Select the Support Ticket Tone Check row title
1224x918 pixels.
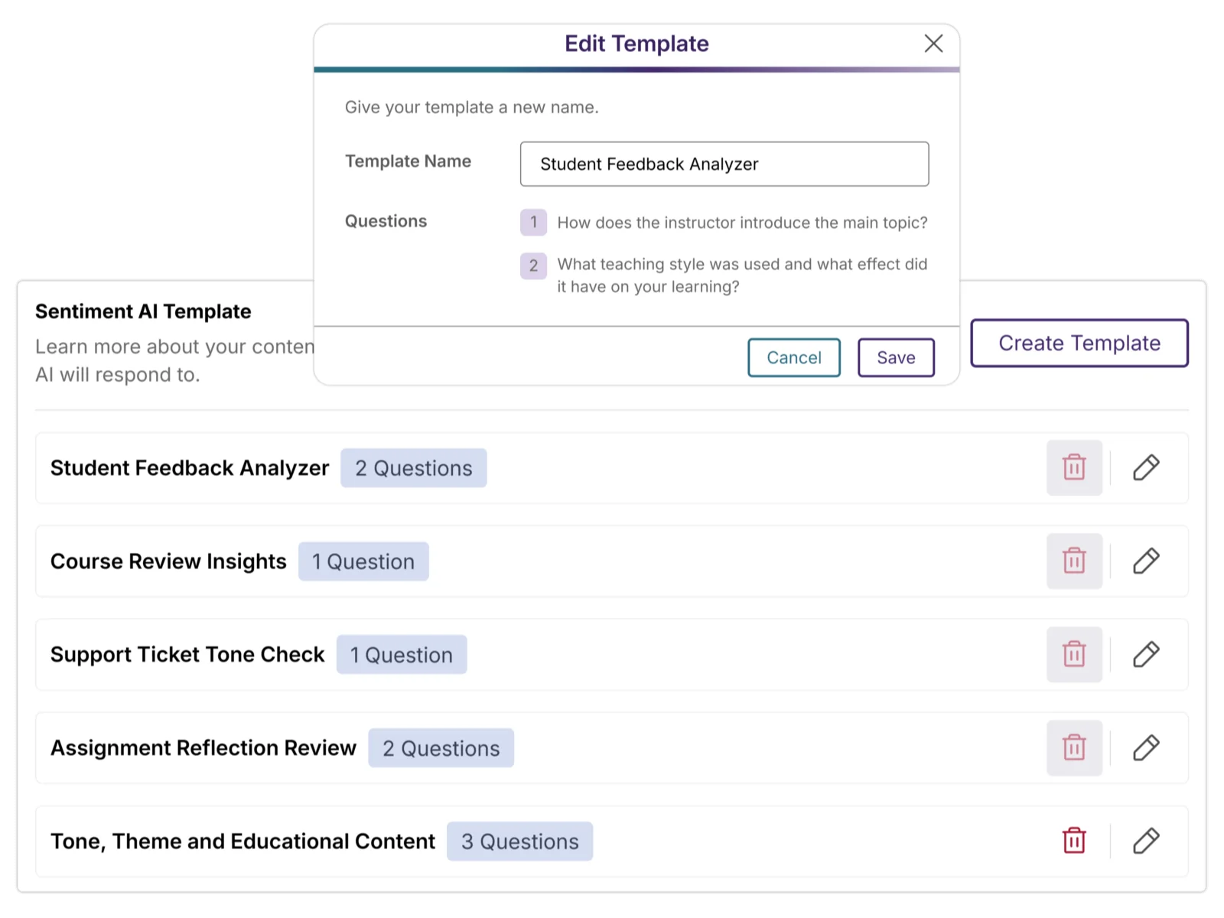[x=187, y=655]
